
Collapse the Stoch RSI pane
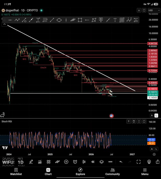click(x=139, y=121)
